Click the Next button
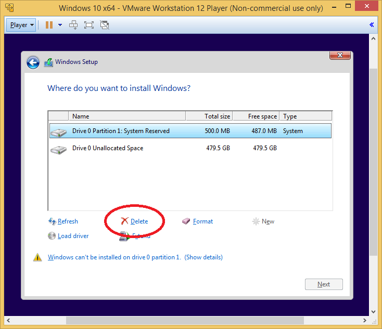 point(324,284)
